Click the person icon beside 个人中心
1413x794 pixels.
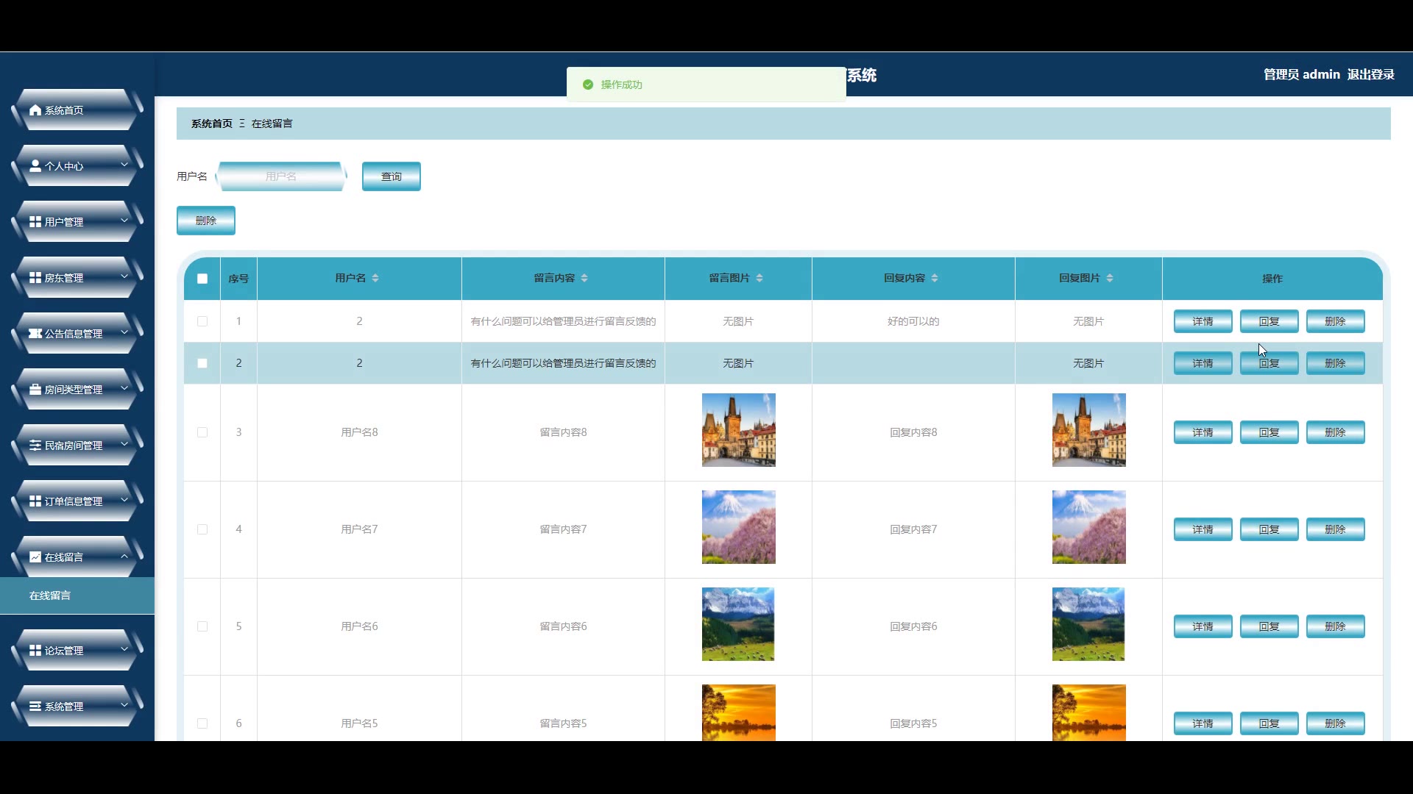pos(35,166)
